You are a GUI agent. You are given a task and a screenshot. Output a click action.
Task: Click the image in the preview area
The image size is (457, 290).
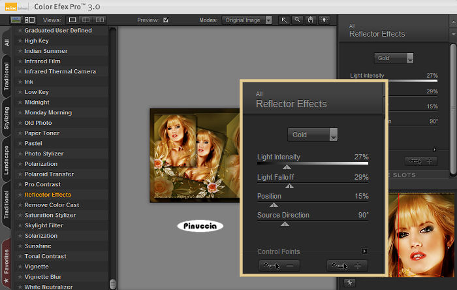(195, 155)
